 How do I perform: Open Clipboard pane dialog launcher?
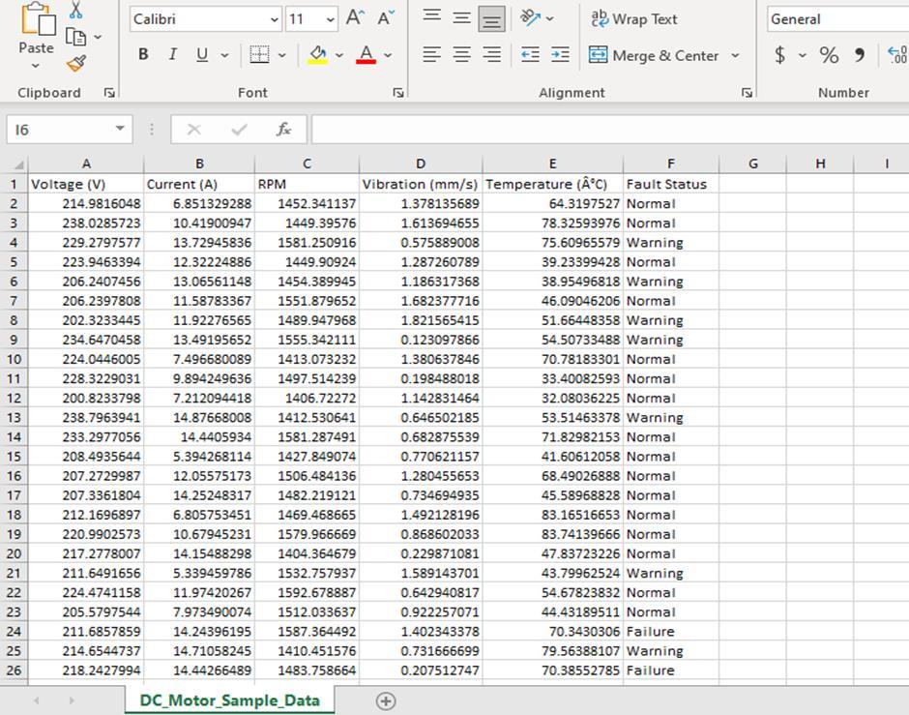109,93
